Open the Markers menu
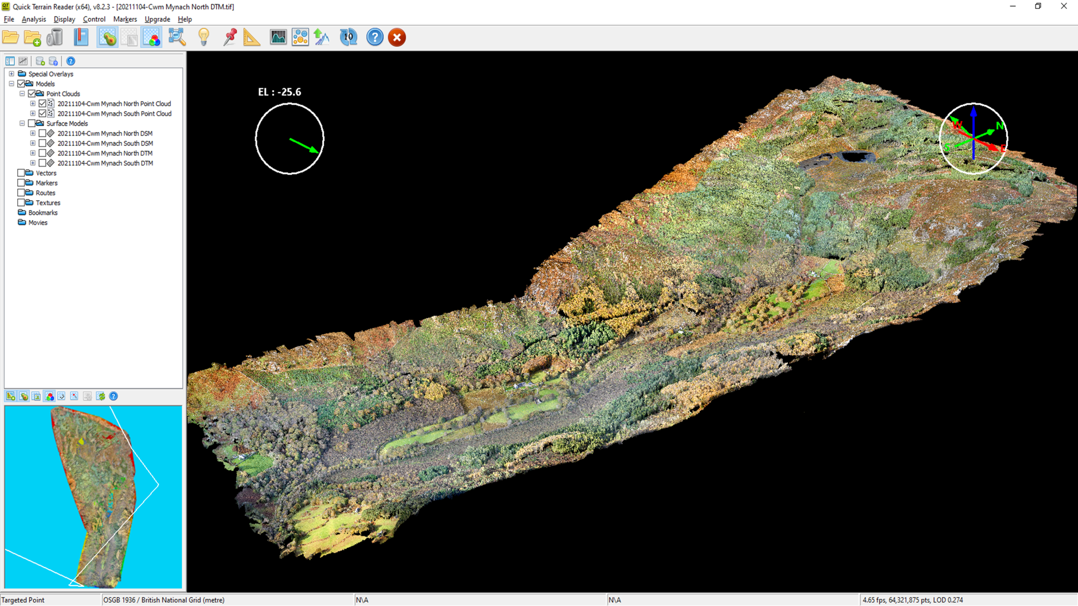This screenshot has width=1078, height=606. pos(125,19)
